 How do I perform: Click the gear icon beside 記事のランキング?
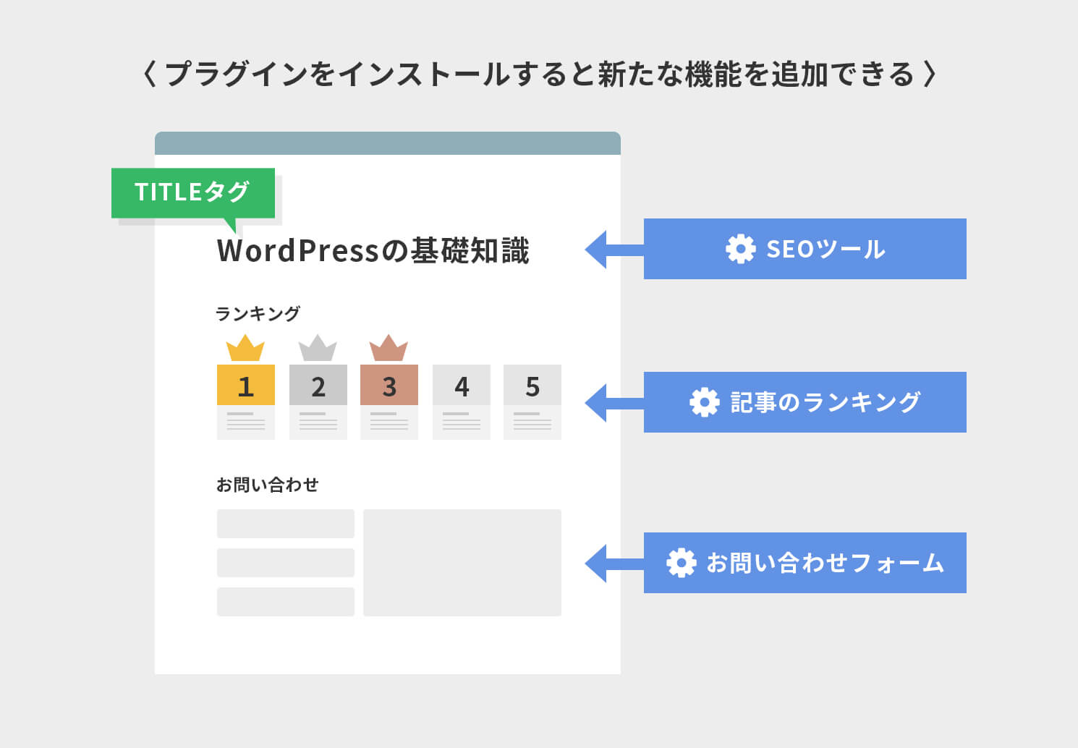(x=704, y=402)
